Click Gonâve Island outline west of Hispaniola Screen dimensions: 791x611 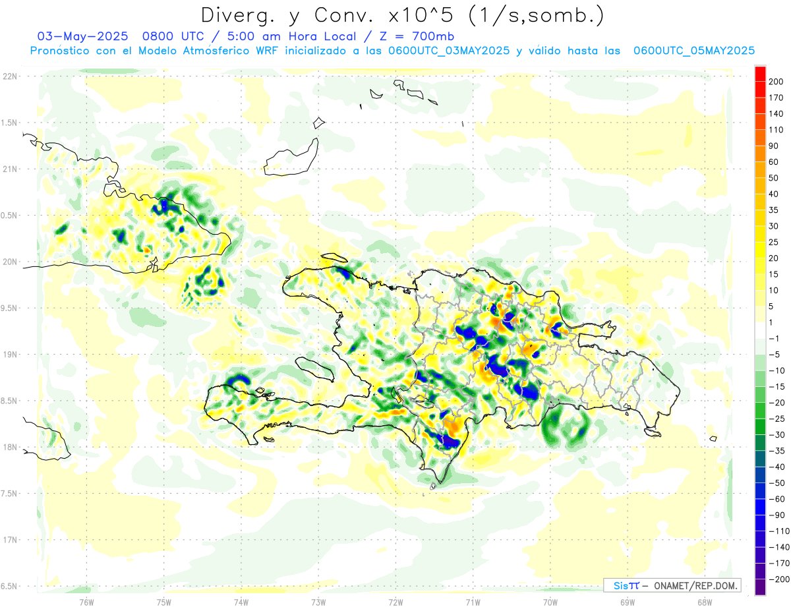[316, 368]
